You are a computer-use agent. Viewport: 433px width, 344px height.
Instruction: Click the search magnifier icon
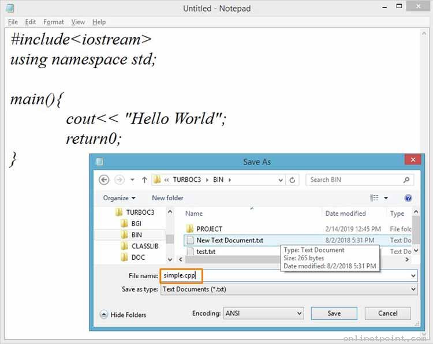click(406, 180)
